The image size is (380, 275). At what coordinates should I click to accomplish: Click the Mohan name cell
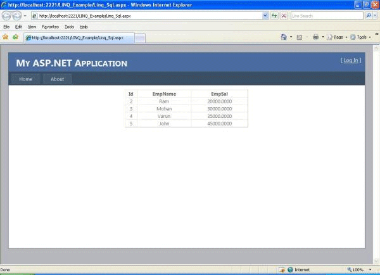(x=164, y=108)
